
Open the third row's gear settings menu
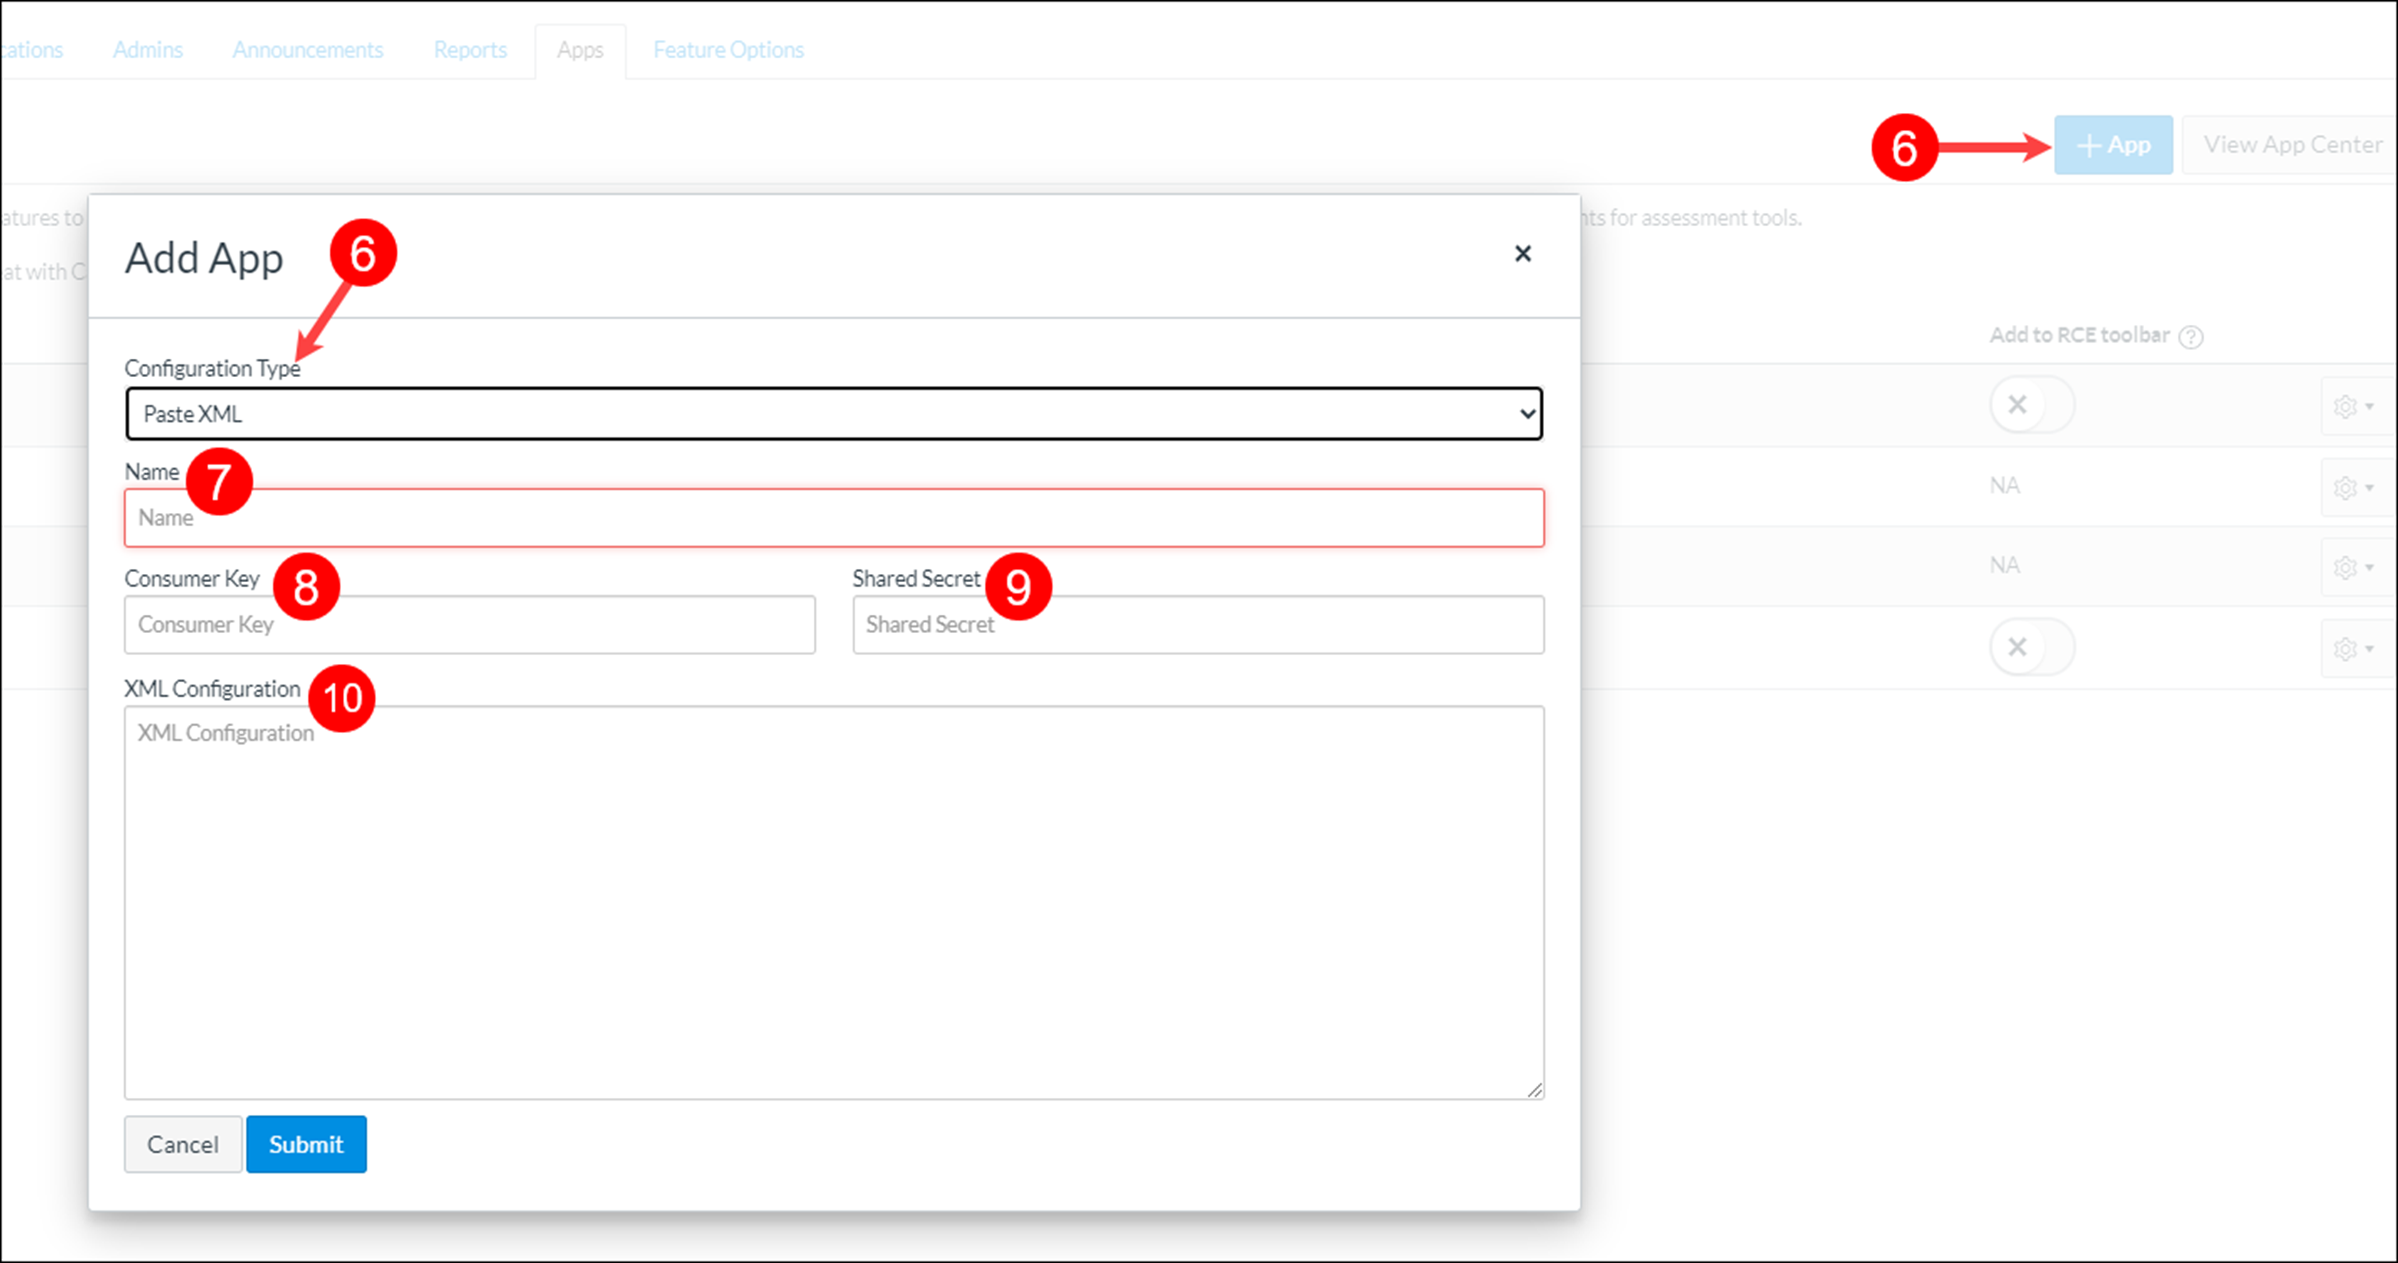pos(2352,568)
